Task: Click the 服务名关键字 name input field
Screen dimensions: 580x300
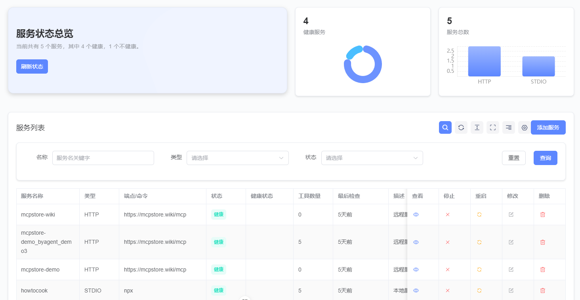Action: click(x=103, y=158)
